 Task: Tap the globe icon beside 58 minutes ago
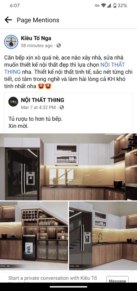pos(58,45)
